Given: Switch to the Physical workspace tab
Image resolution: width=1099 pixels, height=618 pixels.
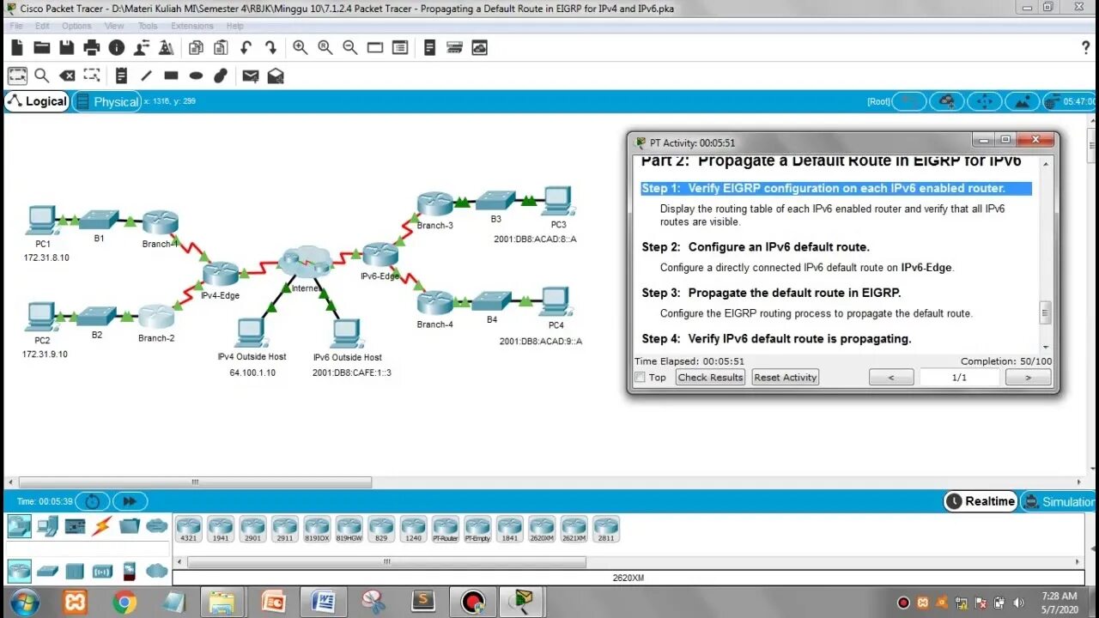Looking at the screenshot, I should [107, 101].
